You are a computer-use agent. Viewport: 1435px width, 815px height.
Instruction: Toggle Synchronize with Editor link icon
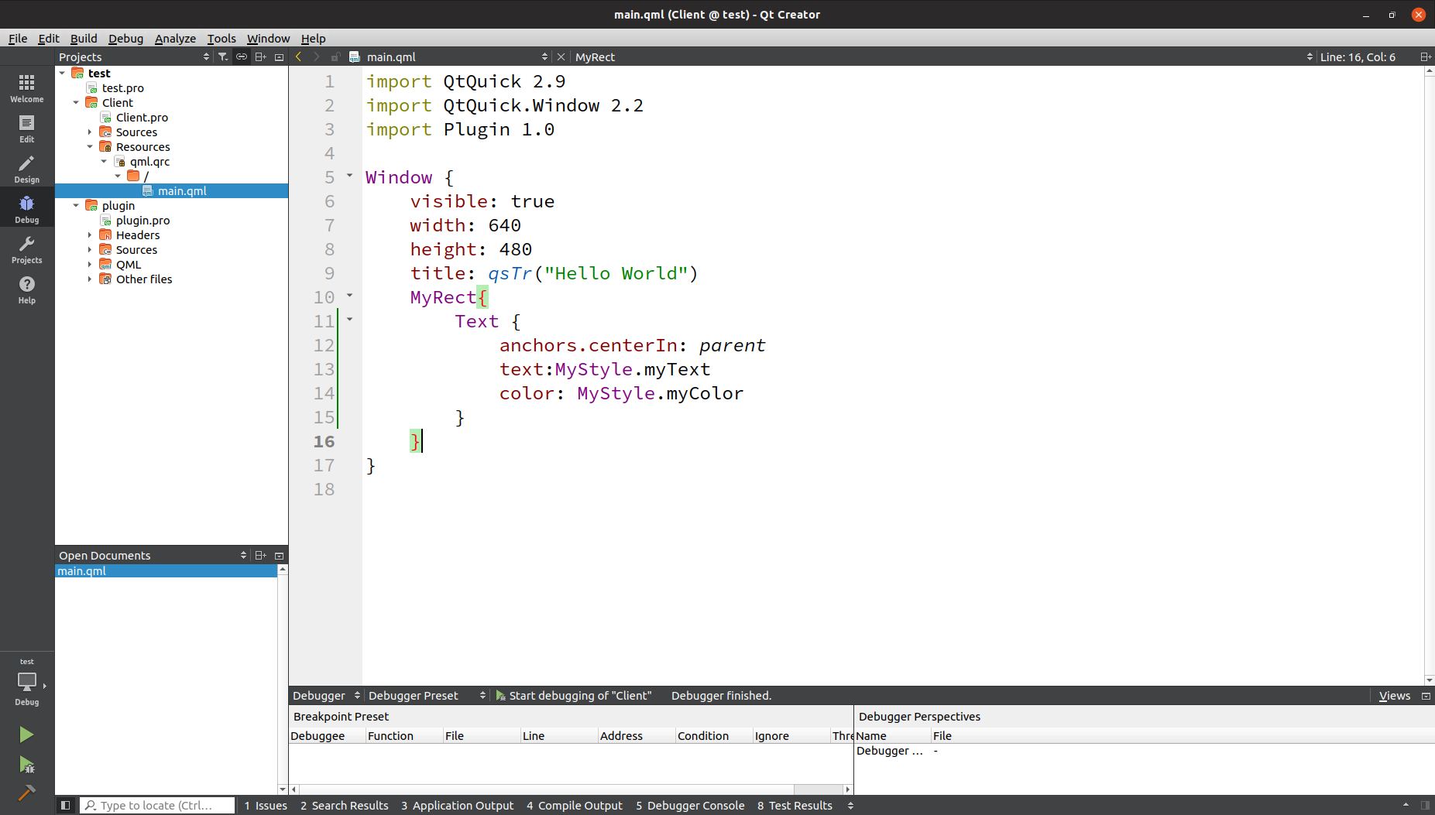[242, 56]
